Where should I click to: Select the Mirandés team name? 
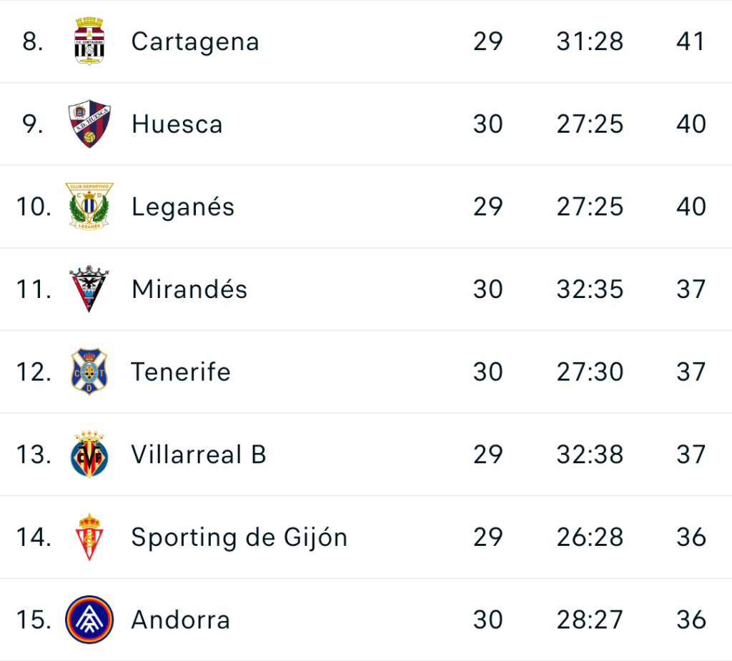(189, 289)
